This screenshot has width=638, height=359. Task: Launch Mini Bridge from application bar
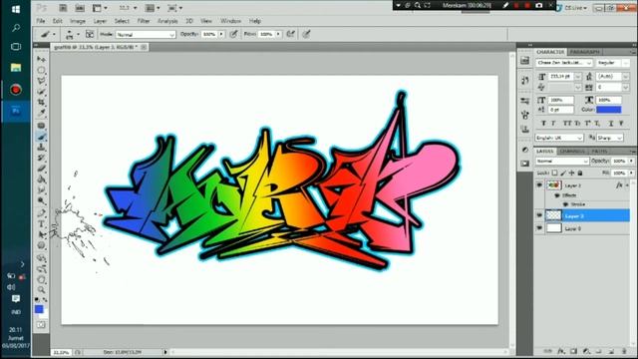pyautogui.click(x=80, y=8)
